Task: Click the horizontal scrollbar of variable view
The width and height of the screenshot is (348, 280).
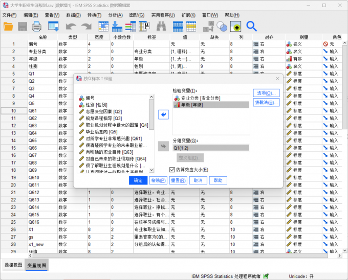Action: tap(180, 255)
